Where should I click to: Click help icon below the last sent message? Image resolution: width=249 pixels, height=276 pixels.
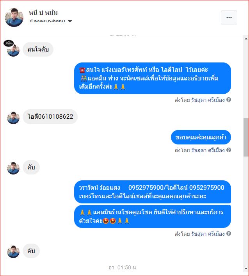[229, 233]
